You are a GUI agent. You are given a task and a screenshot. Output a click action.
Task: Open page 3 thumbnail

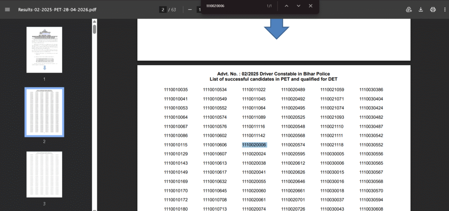(44, 174)
